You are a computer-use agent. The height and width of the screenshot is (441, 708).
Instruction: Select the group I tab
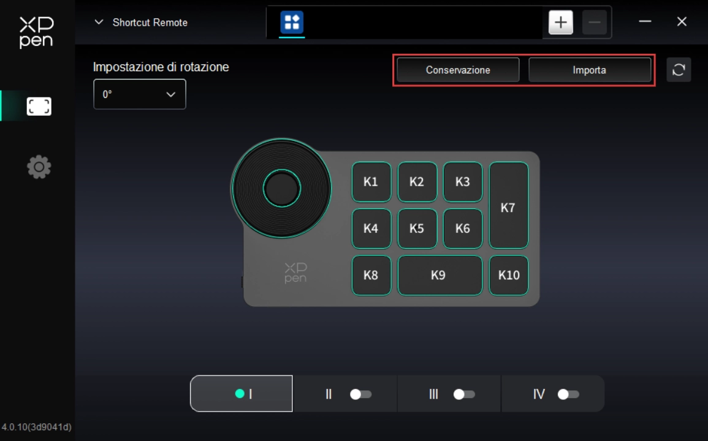[x=242, y=394]
